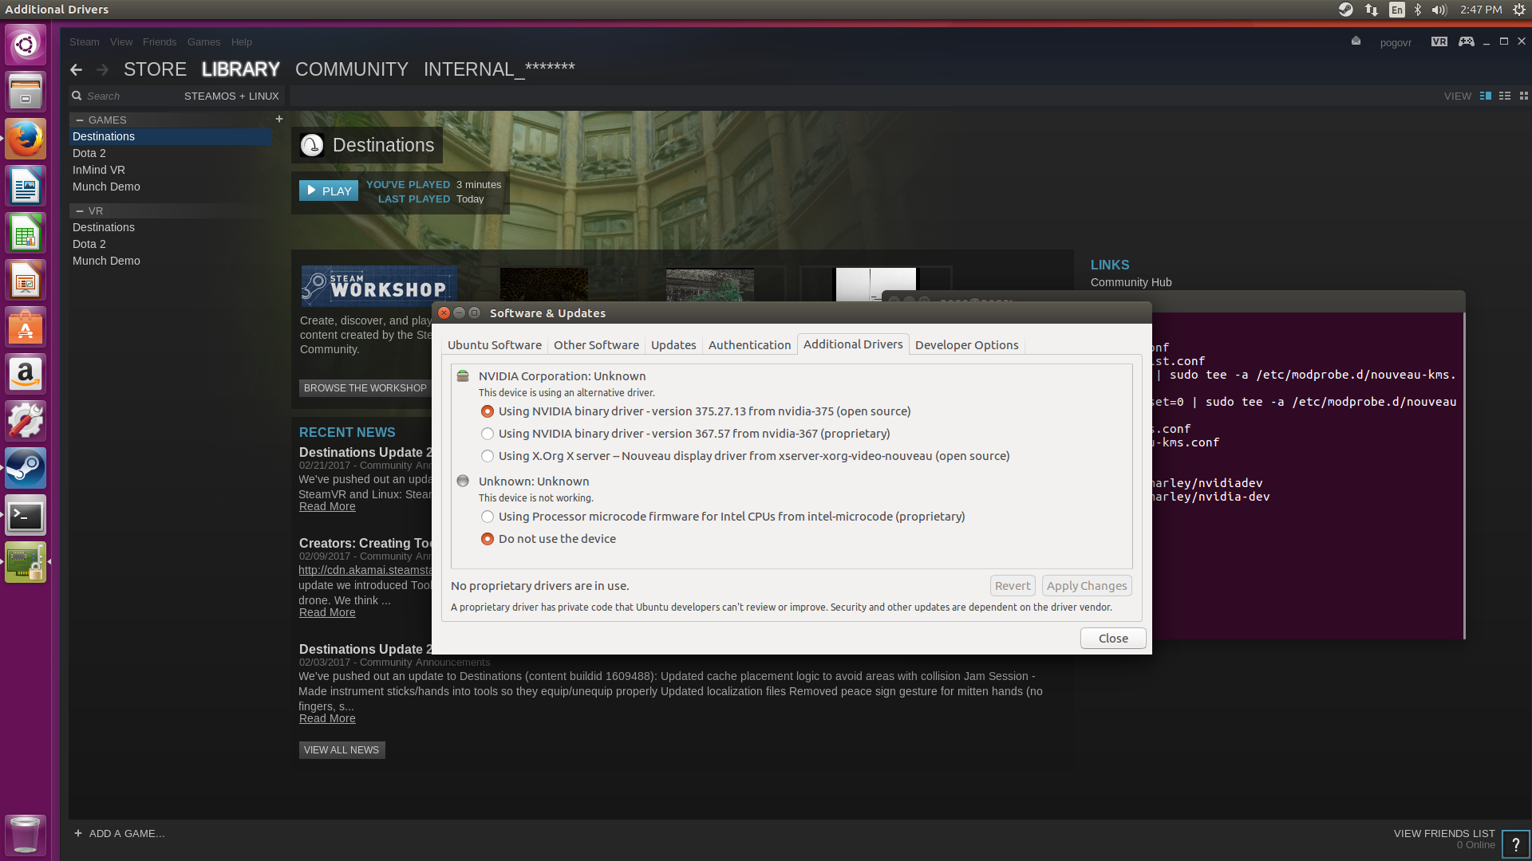This screenshot has width=1532, height=861.
Task: Open Steam VR mode icon
Action: pos(1439,41)
